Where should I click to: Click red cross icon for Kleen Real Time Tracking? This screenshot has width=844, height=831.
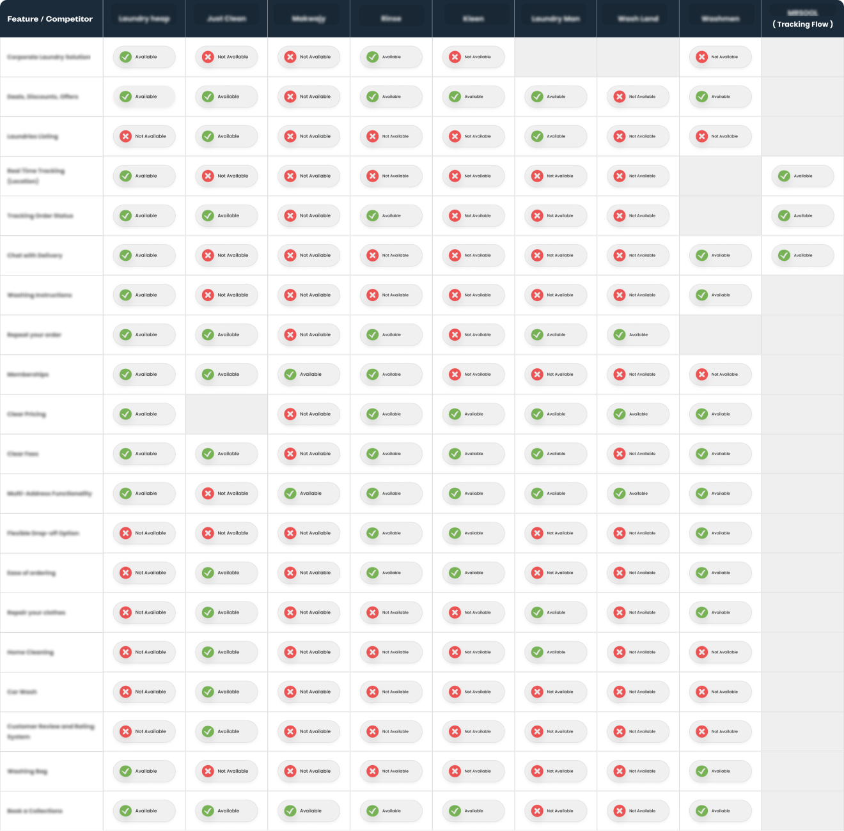click(x=455, y=176)
